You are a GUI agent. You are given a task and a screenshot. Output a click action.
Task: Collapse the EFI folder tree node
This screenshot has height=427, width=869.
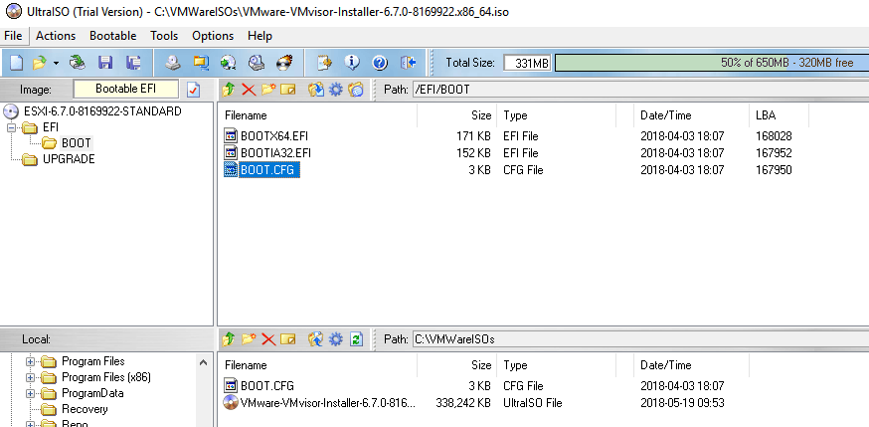tap(11, 127)
